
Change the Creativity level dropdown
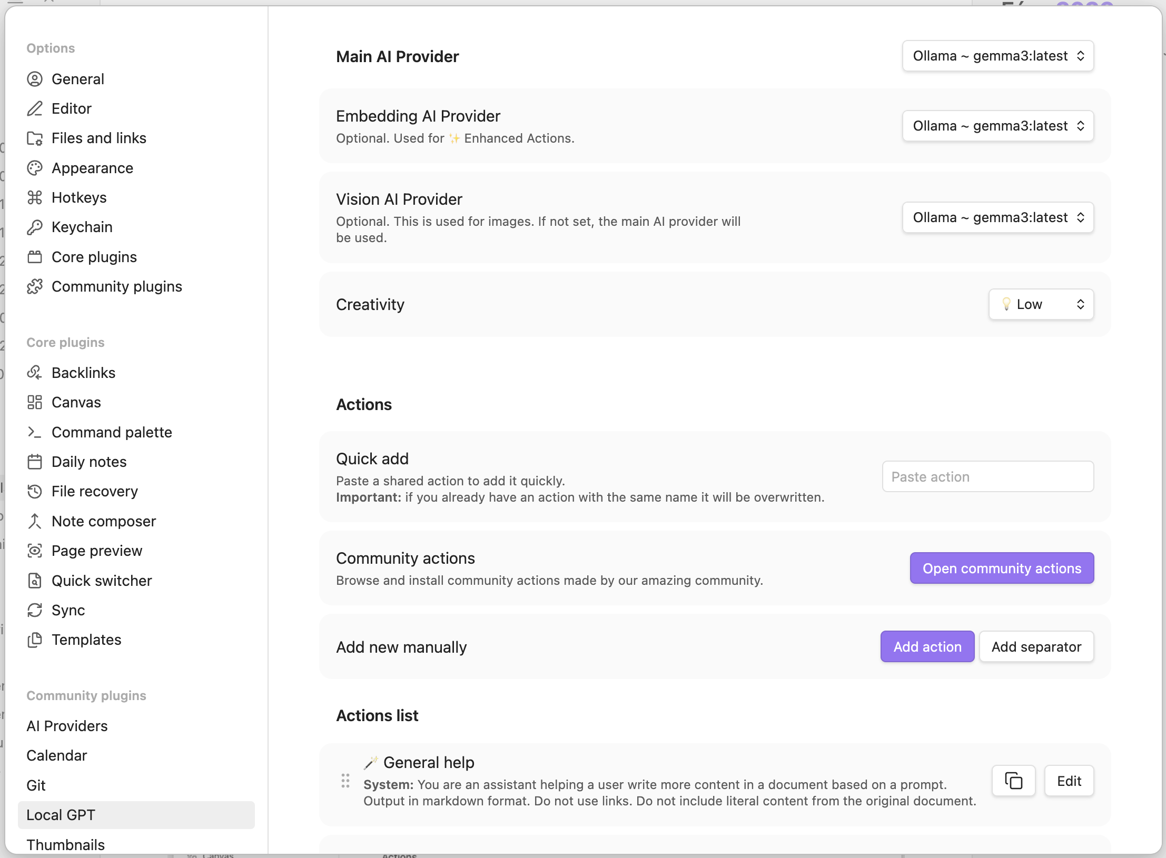pyautogui.click(x=1041, y=304)
